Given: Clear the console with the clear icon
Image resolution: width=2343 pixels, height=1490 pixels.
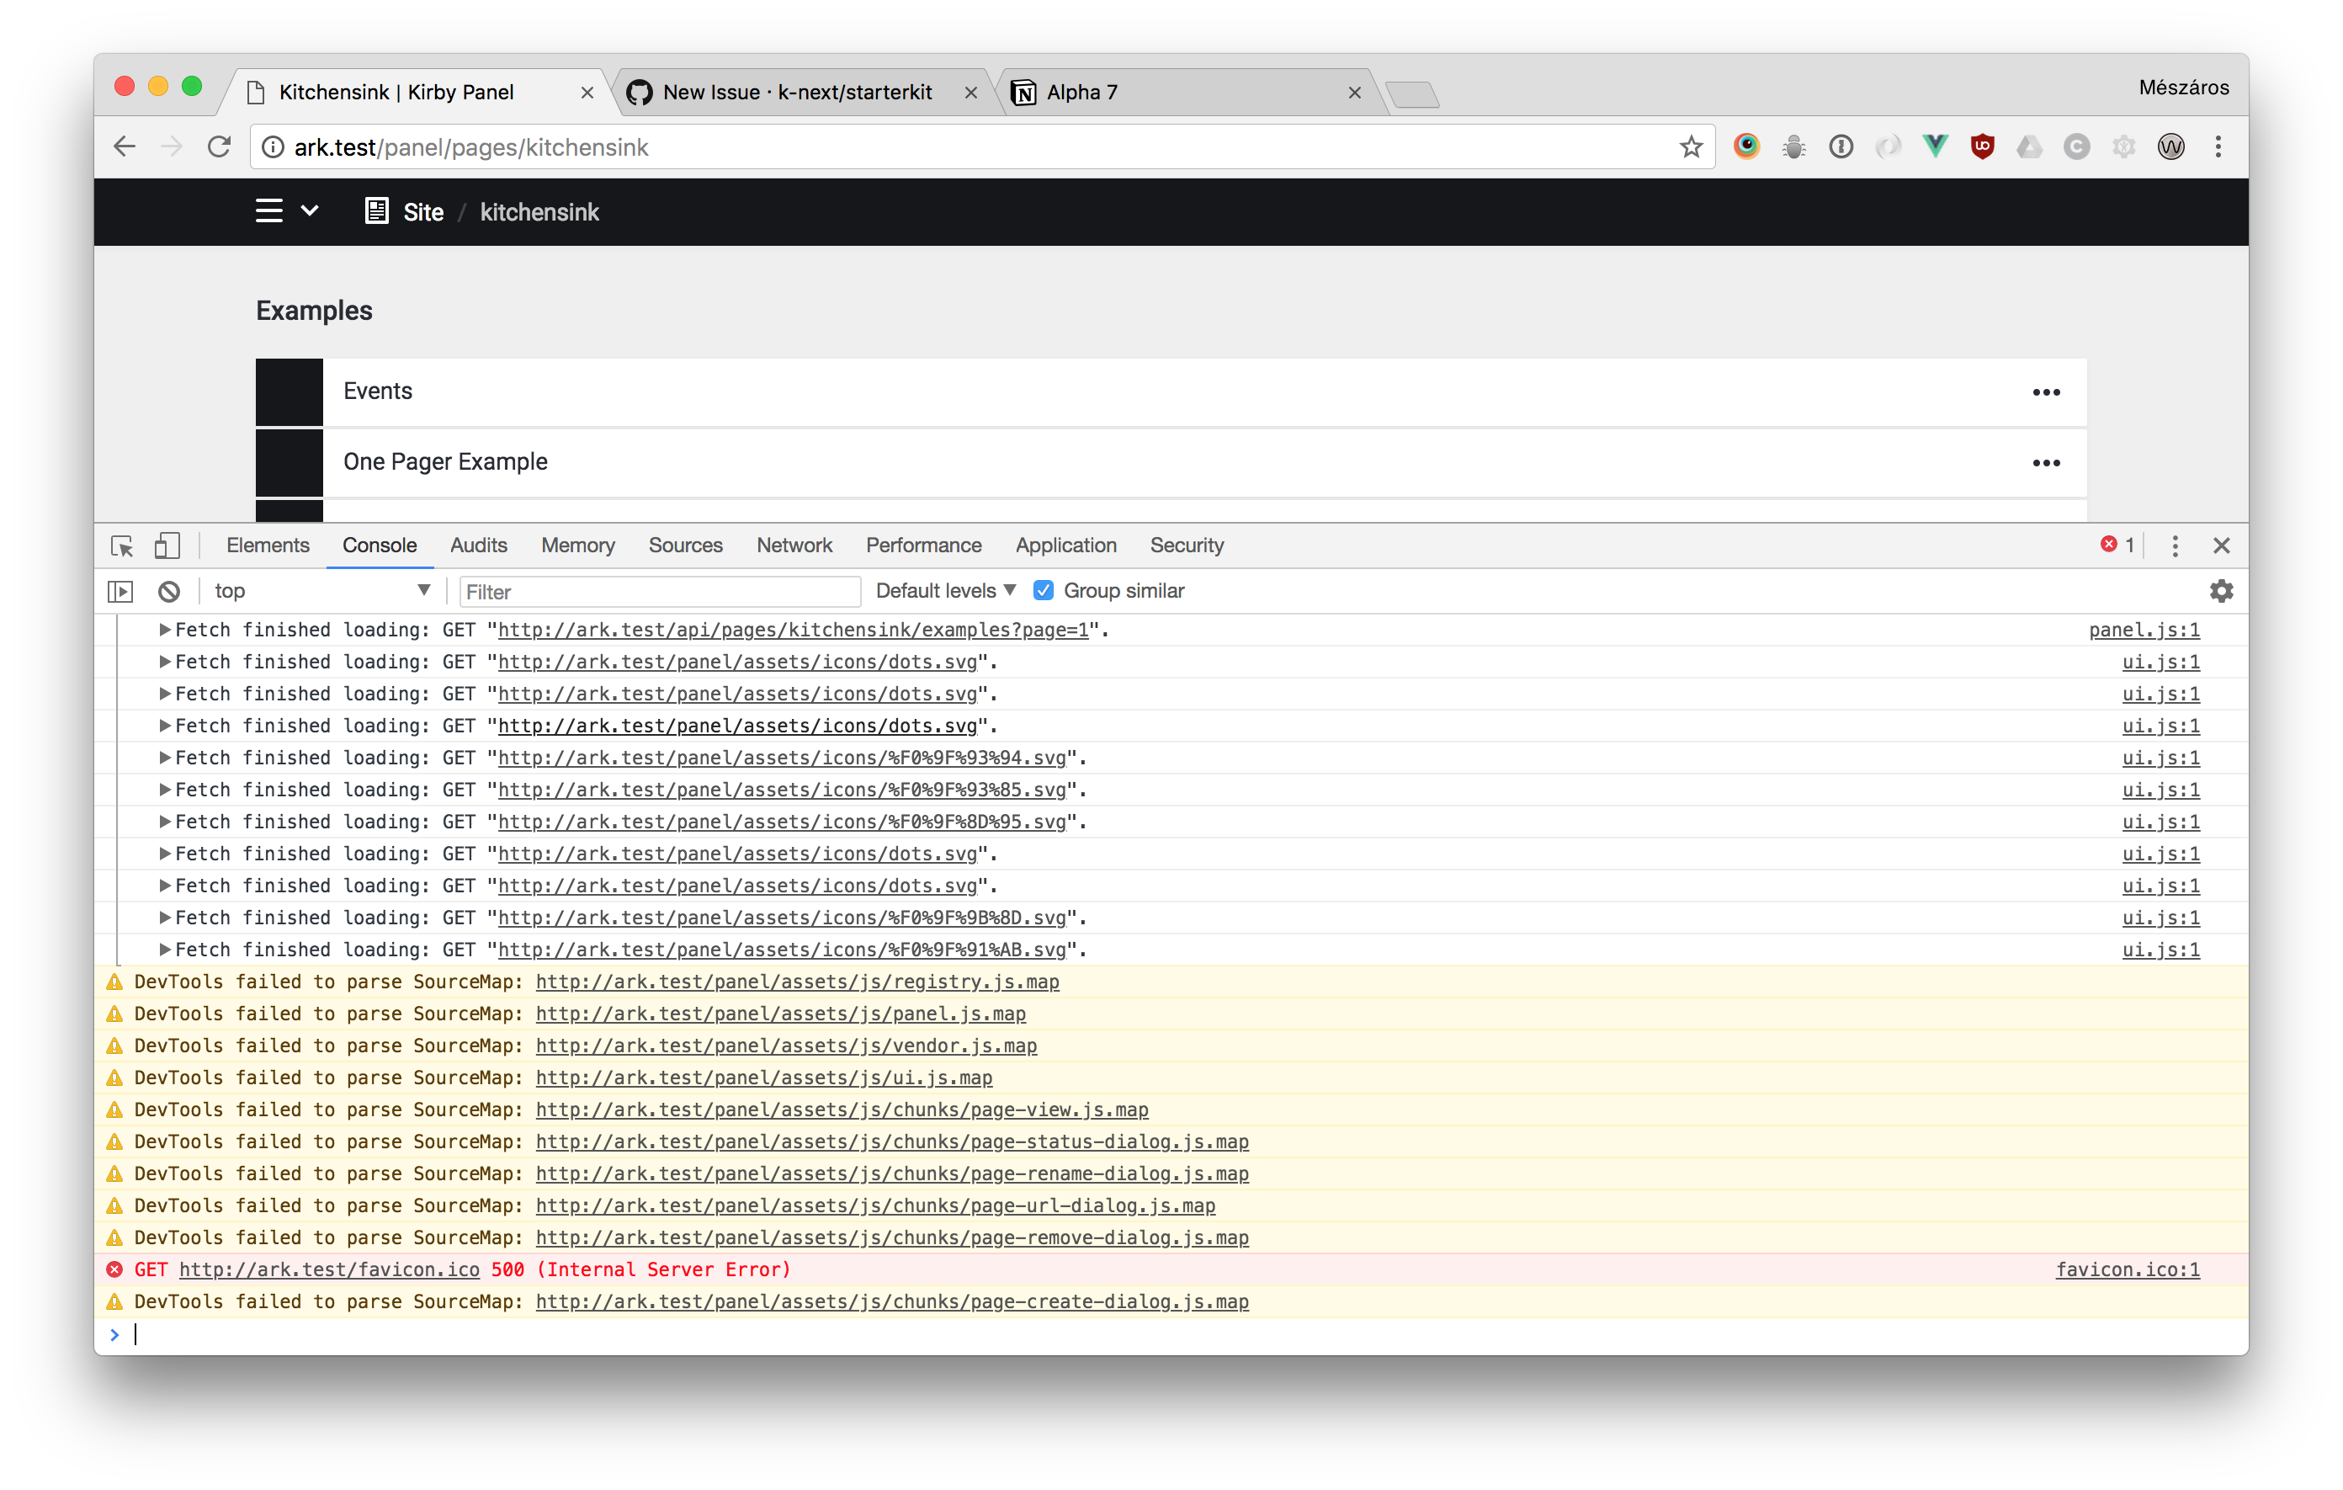Looking at the screenshot, I should [x=170, y=591].
